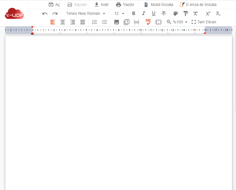
Task: Click the zoom magnifier icon
Action: tap(169, 22)
